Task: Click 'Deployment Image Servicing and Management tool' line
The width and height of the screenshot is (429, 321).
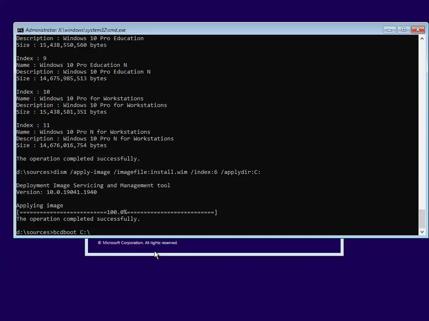Action: 93,185
